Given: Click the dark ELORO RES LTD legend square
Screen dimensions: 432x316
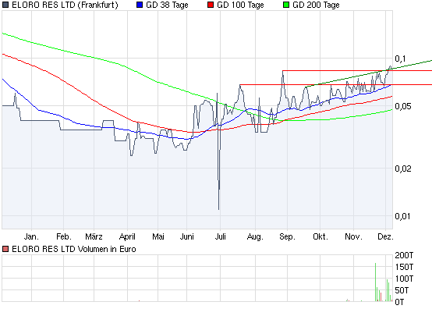Looking at the screenshot, I should 5,5.
